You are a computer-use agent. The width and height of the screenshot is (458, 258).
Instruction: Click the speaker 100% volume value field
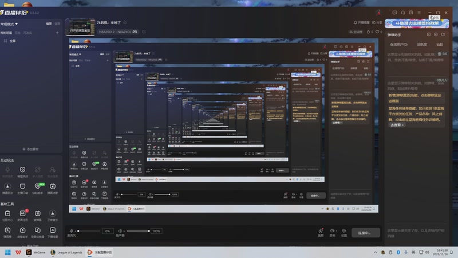coord(156,231)
